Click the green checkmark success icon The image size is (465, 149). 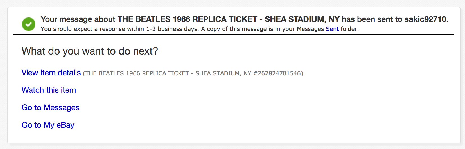tap(29, 24)
